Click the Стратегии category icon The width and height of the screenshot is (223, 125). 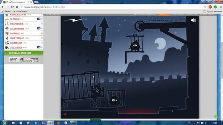coord(7,43)
